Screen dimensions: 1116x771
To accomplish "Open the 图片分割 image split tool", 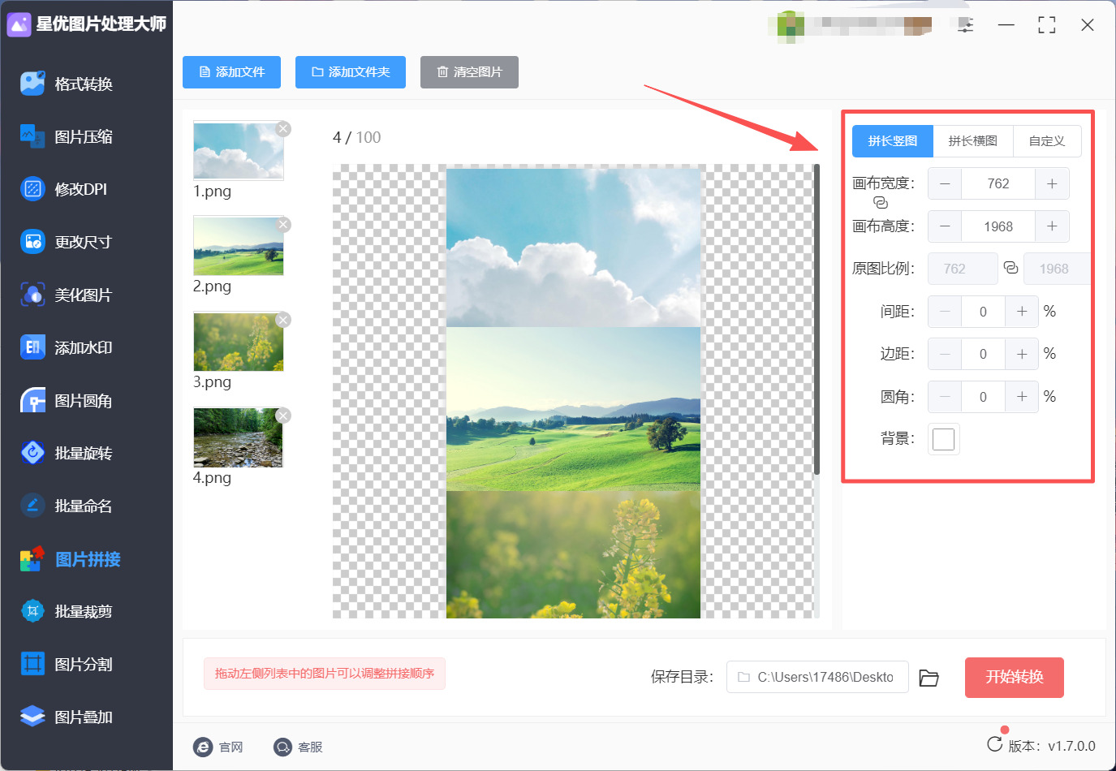I will pos(67,664).
